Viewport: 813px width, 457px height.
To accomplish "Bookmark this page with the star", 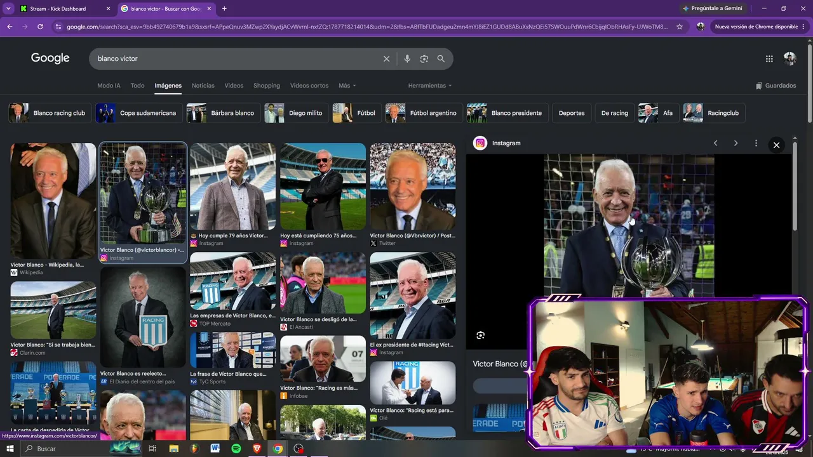I will tap(679, 27).
